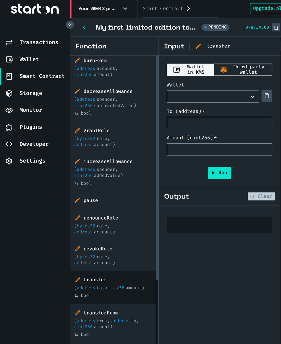Click the Monitor eye icon

point(9,110)
